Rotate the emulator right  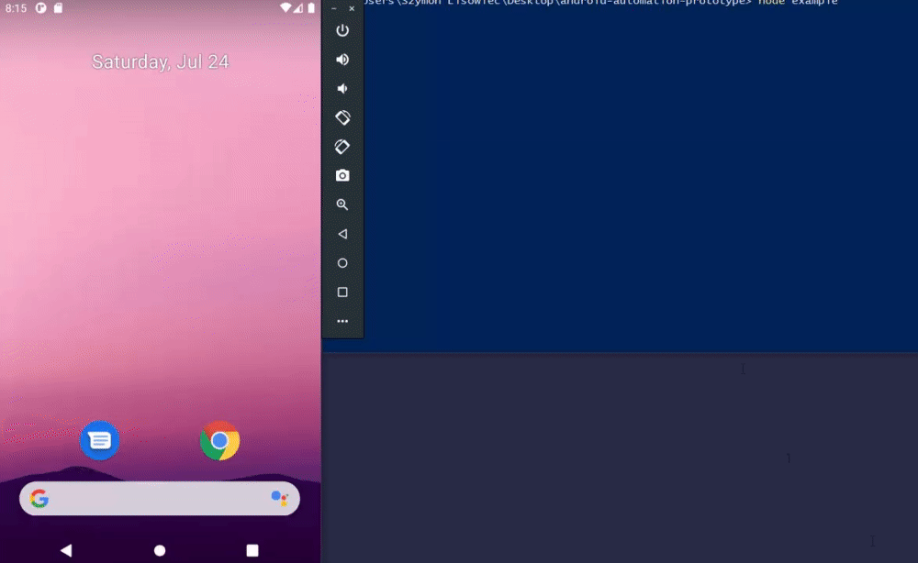click(x=342, y=147)
